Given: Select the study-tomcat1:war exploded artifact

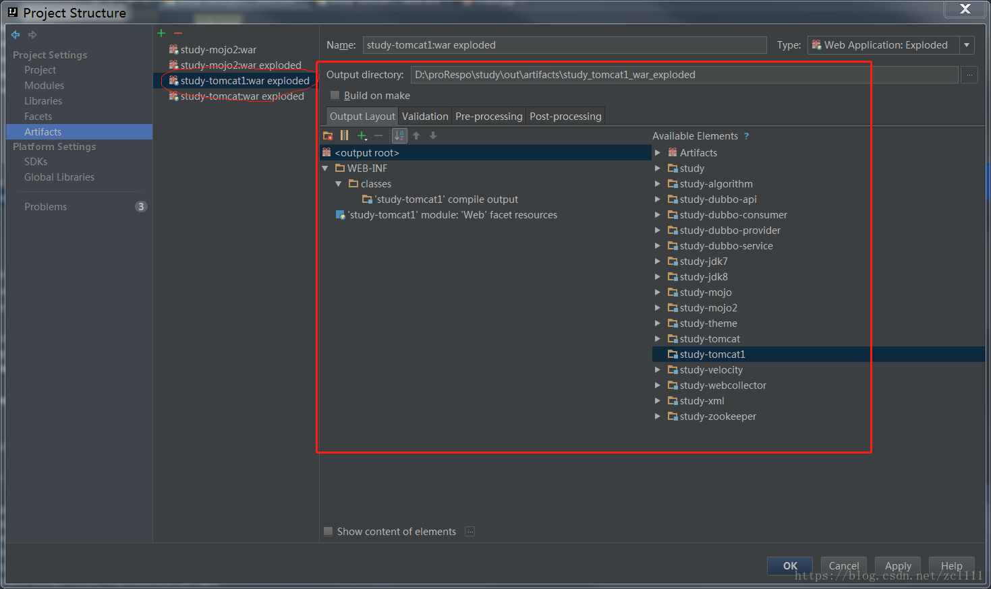Looking at the screenshot, I should pos(236,81).
